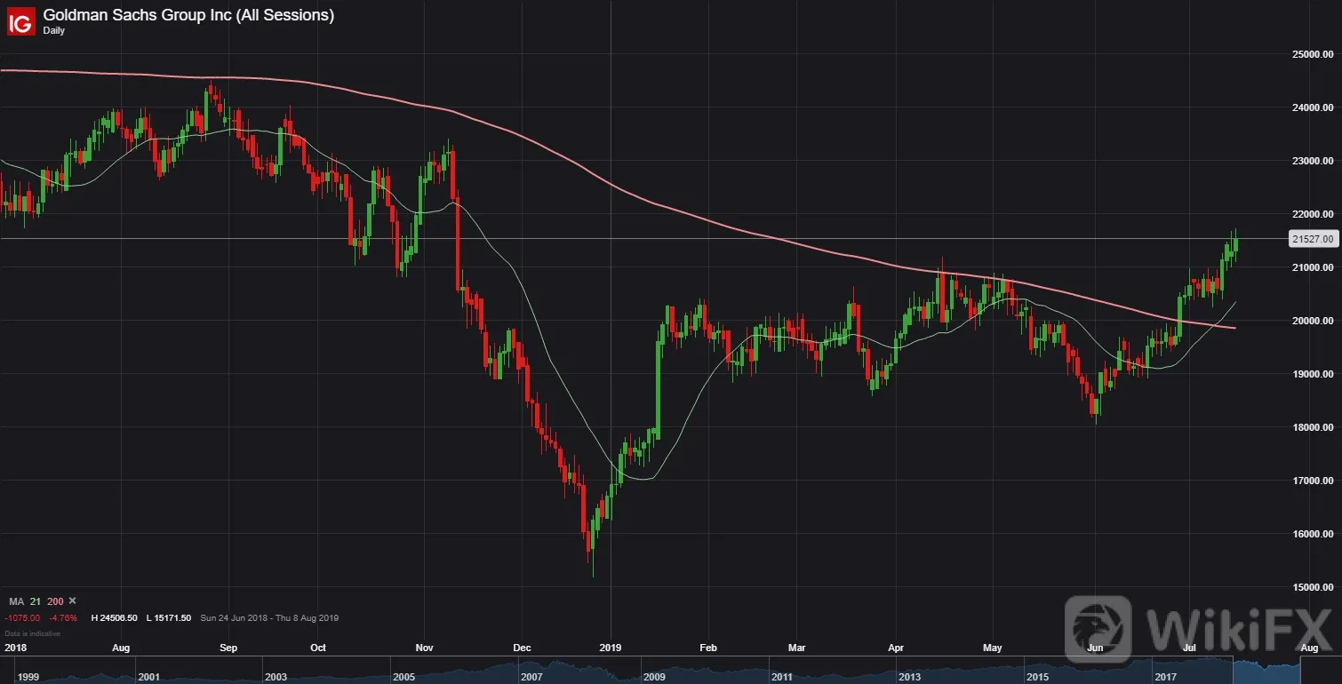The image size is (1342, 684).
Task: Click the Mar label on the time axis
Action: click(x=796, y=648)
